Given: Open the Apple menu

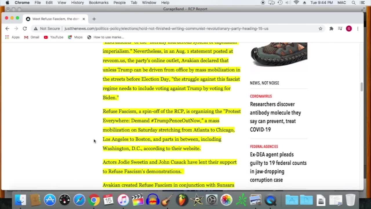Looking at the screenshot, I should point(7,3).
